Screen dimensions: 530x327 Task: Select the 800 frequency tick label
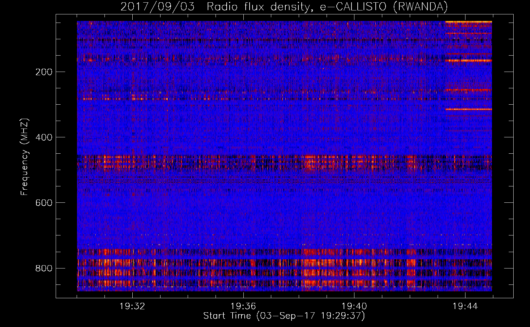tap(44, 268)
